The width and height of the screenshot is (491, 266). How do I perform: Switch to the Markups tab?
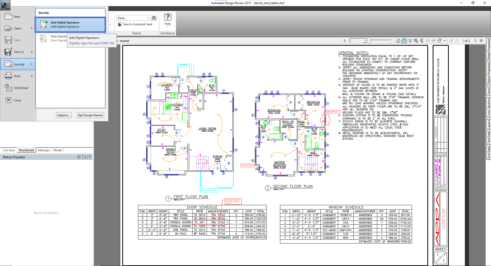click(x=43, y=150)
